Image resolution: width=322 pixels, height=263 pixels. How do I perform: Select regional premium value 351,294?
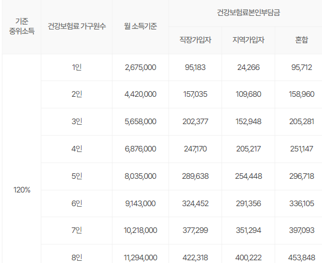[249, 230]
